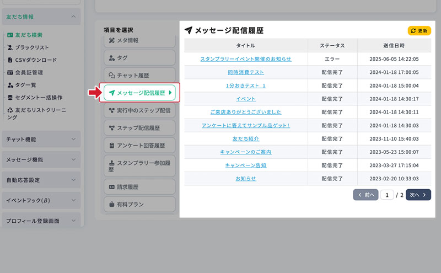Open the スタンプラリーイベント開催のお知らせ link
Screen dimensions: 441x273
tap(245, 58)
